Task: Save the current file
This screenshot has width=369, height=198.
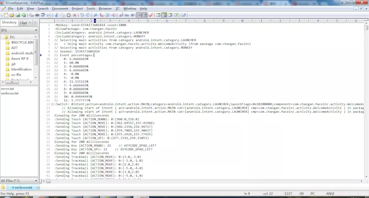Action: coord(18,15)
